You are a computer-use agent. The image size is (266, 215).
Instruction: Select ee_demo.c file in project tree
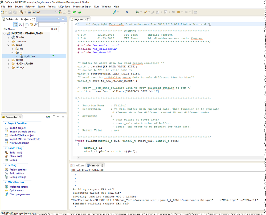(29, 56)
